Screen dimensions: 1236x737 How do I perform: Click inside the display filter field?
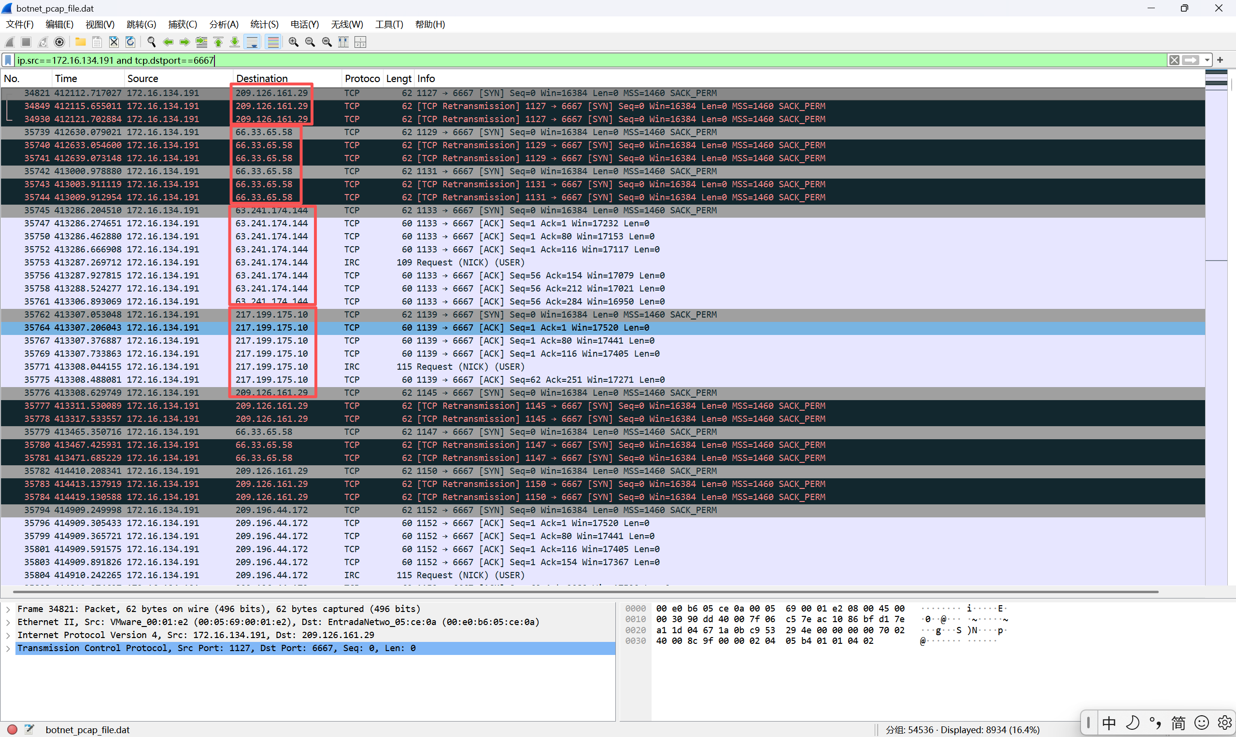click(597, 60)
